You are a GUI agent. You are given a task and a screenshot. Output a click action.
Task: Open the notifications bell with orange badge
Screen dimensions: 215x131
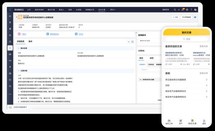[x=183, y=10]
